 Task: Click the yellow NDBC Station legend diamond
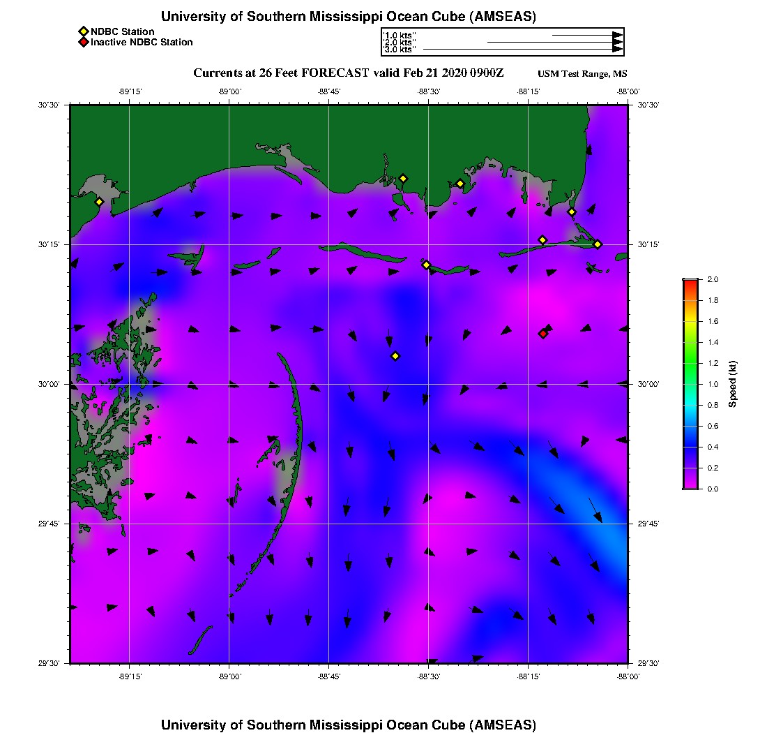83,31
